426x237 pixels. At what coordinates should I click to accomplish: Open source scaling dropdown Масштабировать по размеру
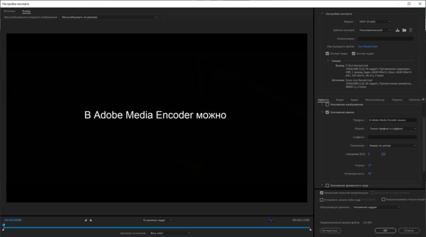pyautogui.click(x=109, y=17)
